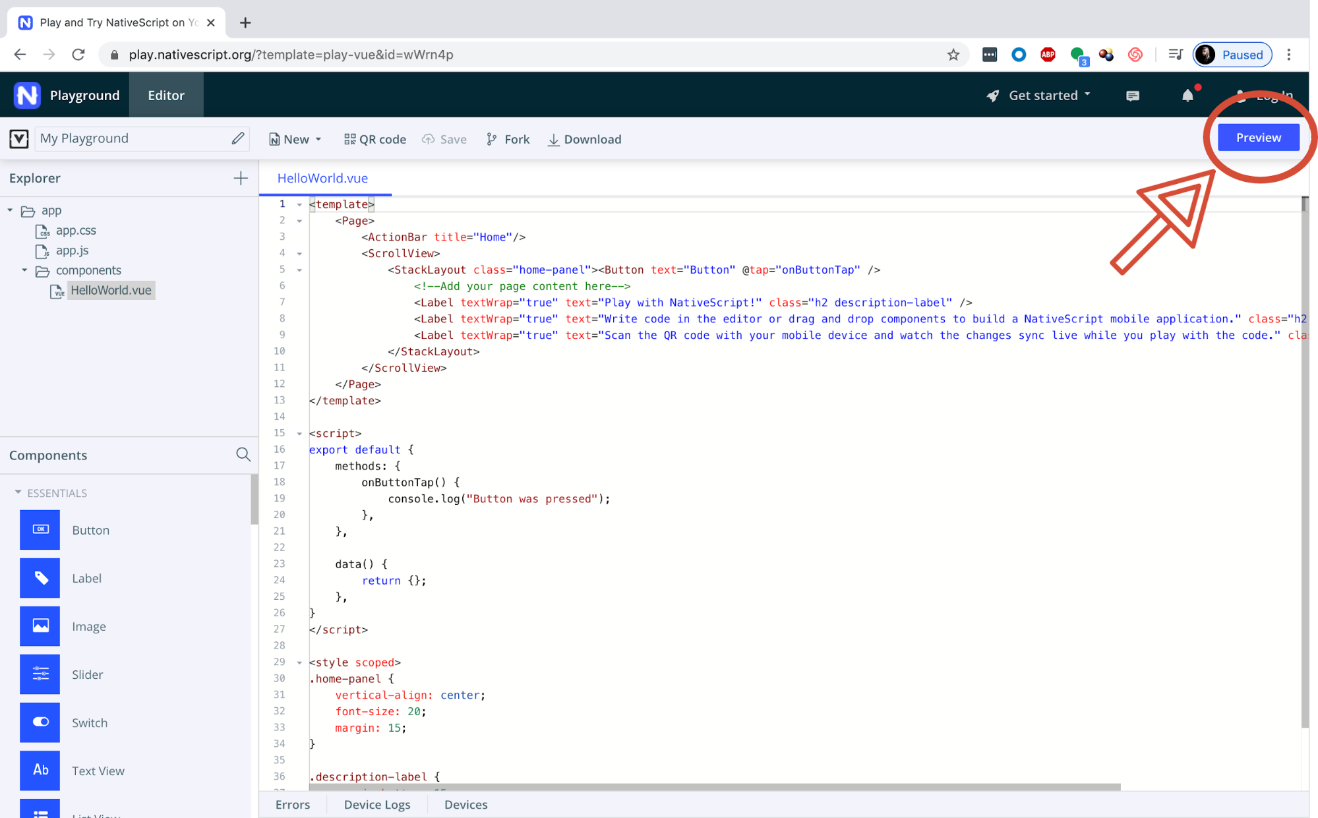Reload the page in browser
This screenshot has height=818, width=1318.
coord(78,55)
